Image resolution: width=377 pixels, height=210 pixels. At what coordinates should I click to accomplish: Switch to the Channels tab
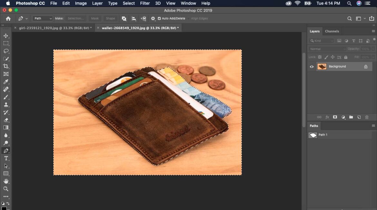pyautogui.click(x=332, y=31)
